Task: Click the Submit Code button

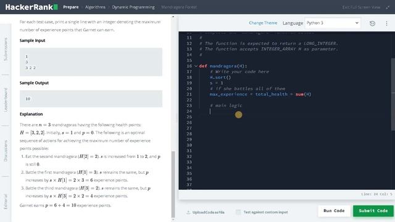Action: (x=373, y=211)
